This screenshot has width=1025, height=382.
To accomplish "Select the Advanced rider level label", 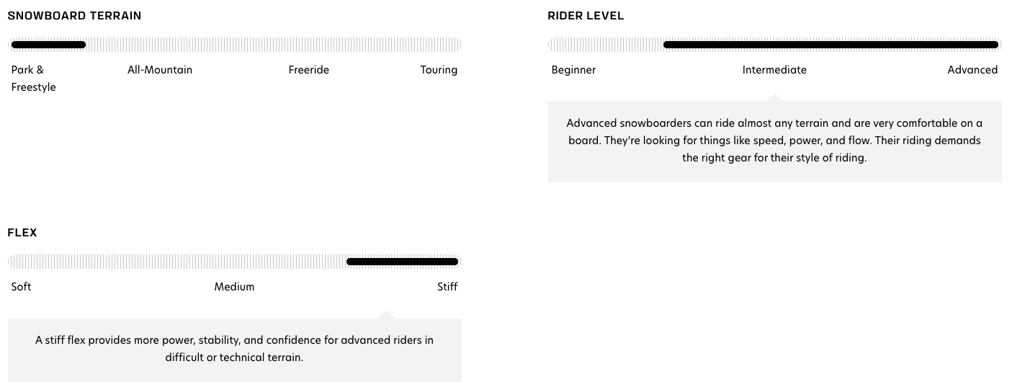I will 972,70.
